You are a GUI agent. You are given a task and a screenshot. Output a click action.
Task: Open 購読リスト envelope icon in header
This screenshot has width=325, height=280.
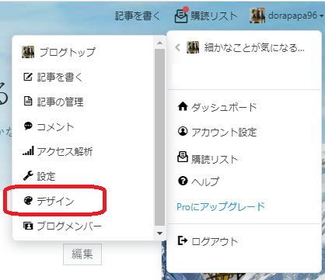181,16
